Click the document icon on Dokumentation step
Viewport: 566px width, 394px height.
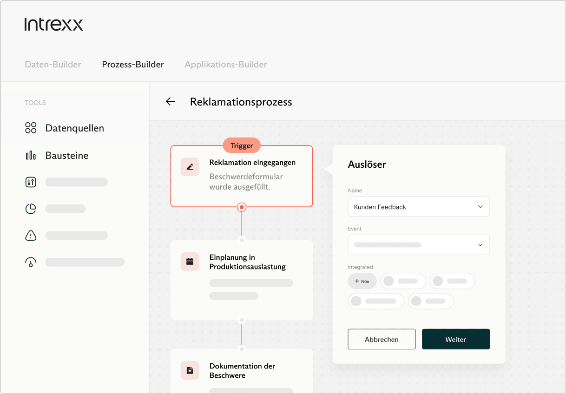pos(190,370)
